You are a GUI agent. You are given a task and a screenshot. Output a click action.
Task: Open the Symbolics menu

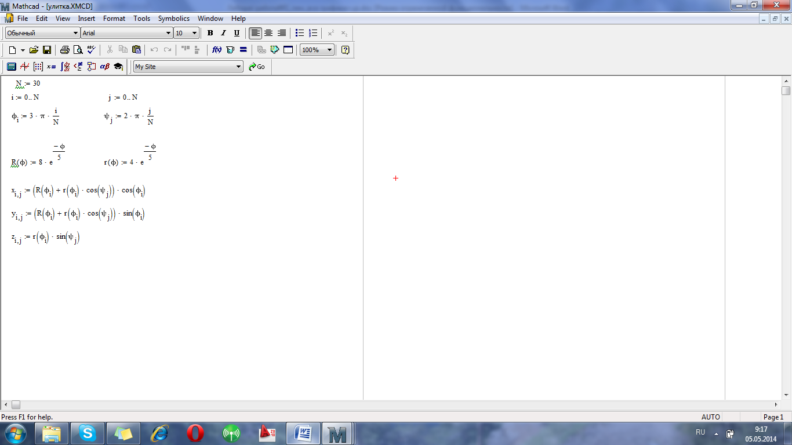click(x=174, y=19)
